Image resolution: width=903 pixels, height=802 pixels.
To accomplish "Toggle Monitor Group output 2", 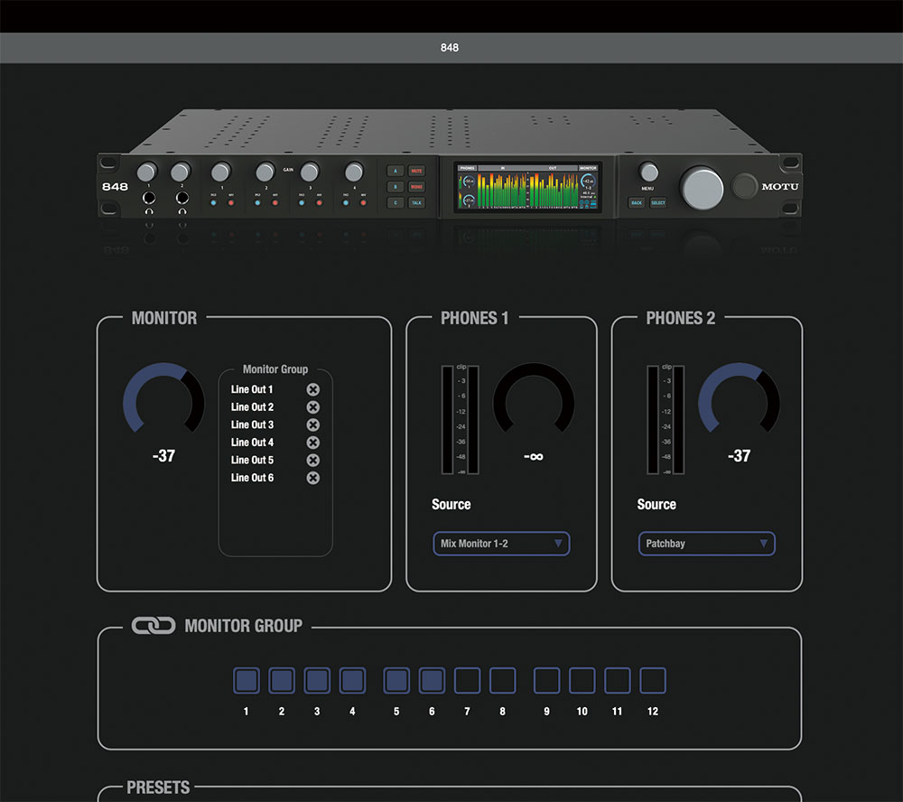I will click(x=282, y=680).
